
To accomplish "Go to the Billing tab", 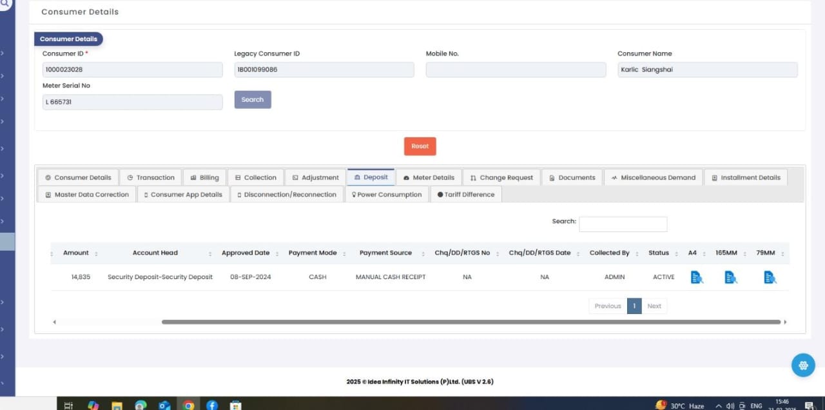I will click(x=204, y=177).
